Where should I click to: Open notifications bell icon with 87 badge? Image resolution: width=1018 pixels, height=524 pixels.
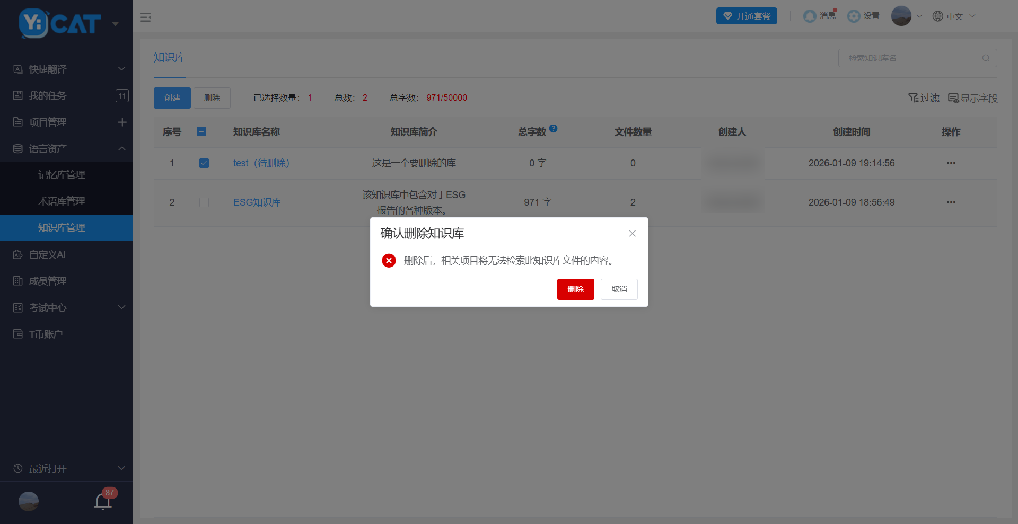103,501
